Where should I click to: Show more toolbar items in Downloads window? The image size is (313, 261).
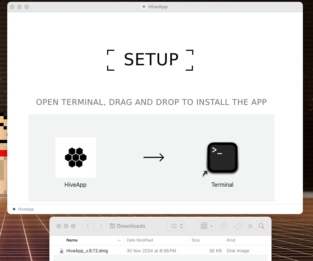[250, 226]
